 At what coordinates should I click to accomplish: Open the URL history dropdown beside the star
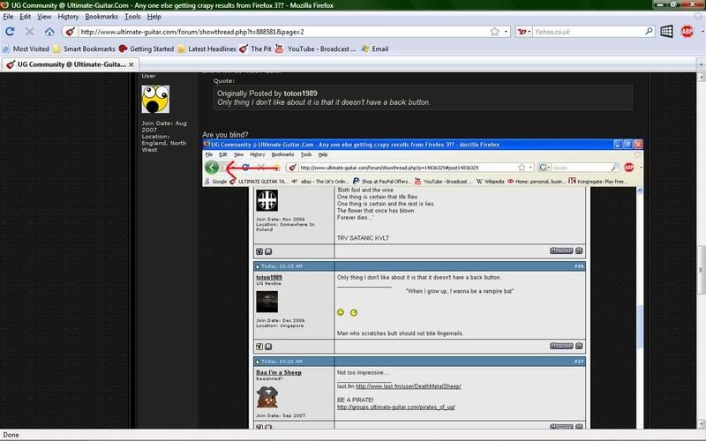click(506, 32)
